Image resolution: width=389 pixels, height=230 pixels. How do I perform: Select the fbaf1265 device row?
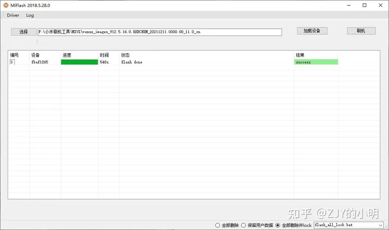click(x=40, y=62)
